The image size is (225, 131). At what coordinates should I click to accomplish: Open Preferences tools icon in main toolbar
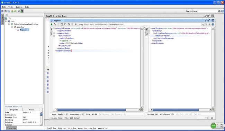point(19,11)
